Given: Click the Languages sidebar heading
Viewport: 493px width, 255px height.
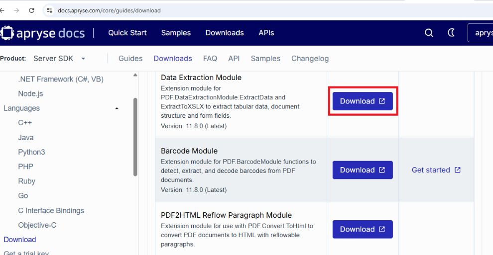Looking at the screenshot, I should point(22,108).
